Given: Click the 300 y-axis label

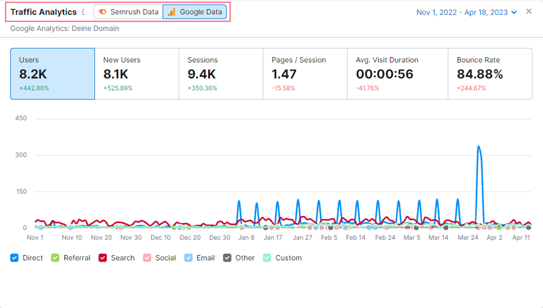Looking at the screenshot, I should pos(21,155).
